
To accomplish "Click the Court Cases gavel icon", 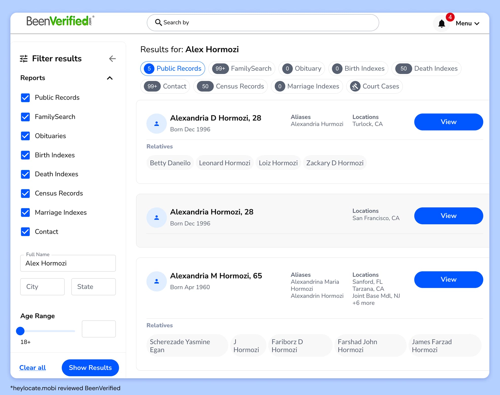I will (355, 86).
